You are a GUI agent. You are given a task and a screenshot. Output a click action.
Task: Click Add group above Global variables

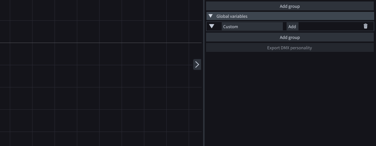tap(290, 6)
